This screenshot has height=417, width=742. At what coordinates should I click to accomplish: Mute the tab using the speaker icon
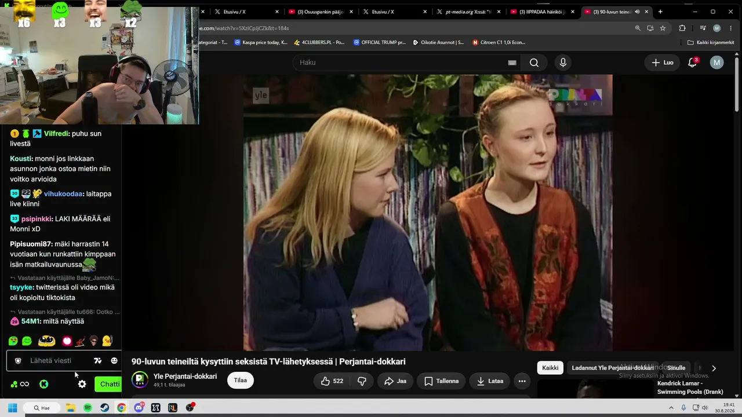click(x=638, y=12)
